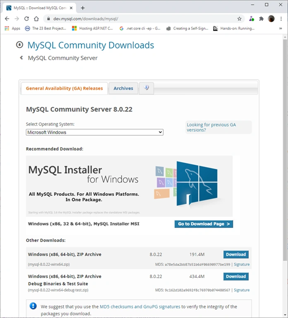This screenshot has width=288, height=318.
Task: Click the back chevron beside MySQL Community Server
Action: (x=21, y=58)
